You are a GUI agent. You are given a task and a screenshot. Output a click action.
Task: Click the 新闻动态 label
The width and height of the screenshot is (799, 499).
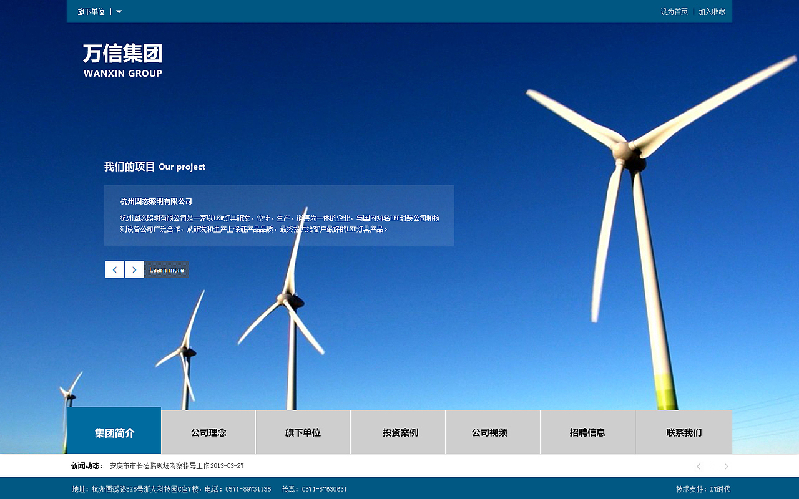[x=87, y=466]
